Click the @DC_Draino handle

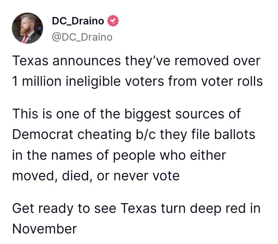pos(82,37)
